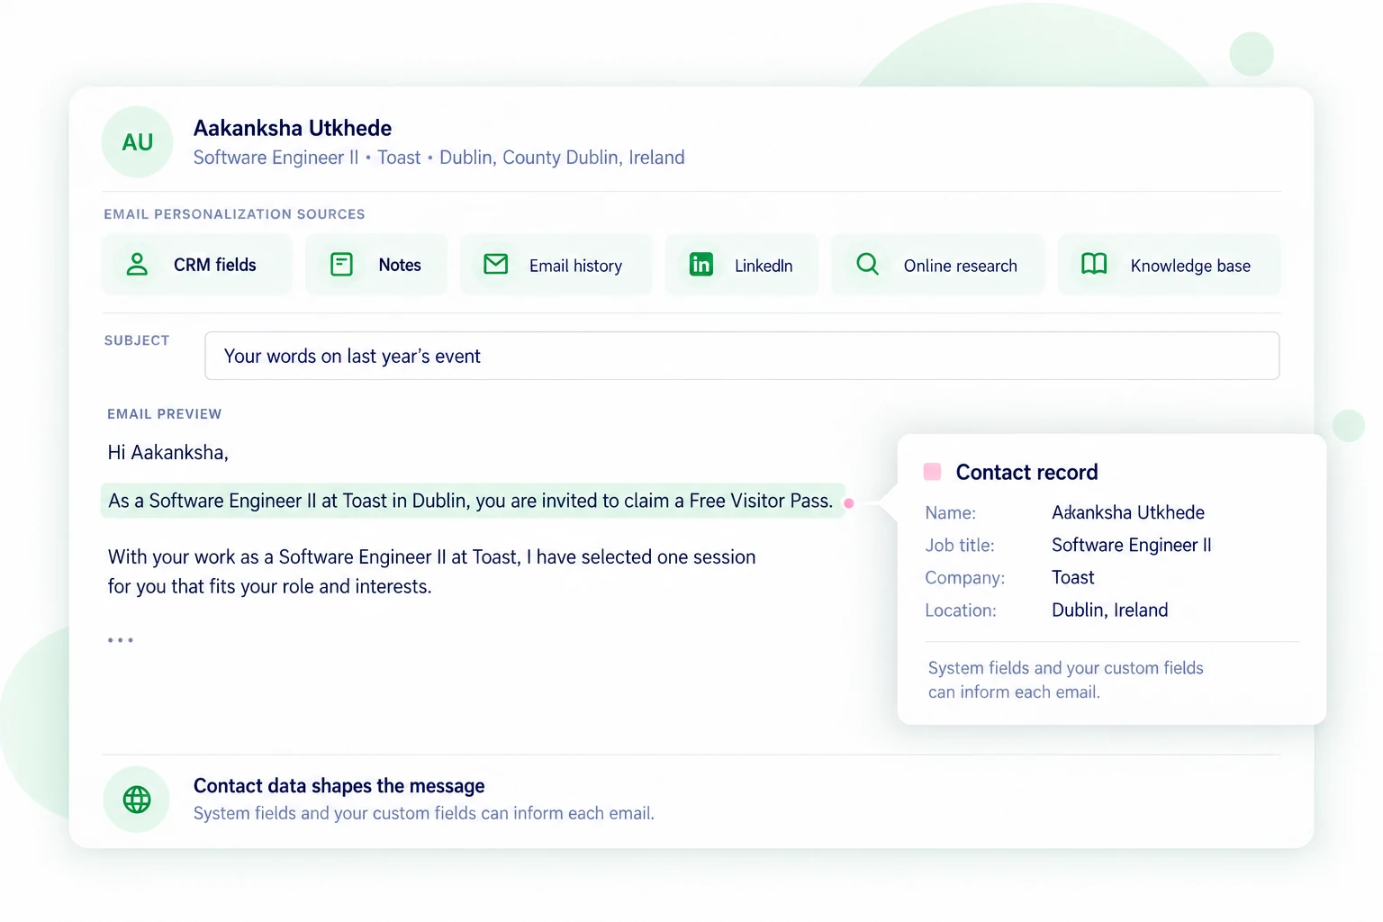This screenshot has width=1383, height=922.
Task: Click the EMAIL PREVIEW label
Action: click(x=164, y=414)
